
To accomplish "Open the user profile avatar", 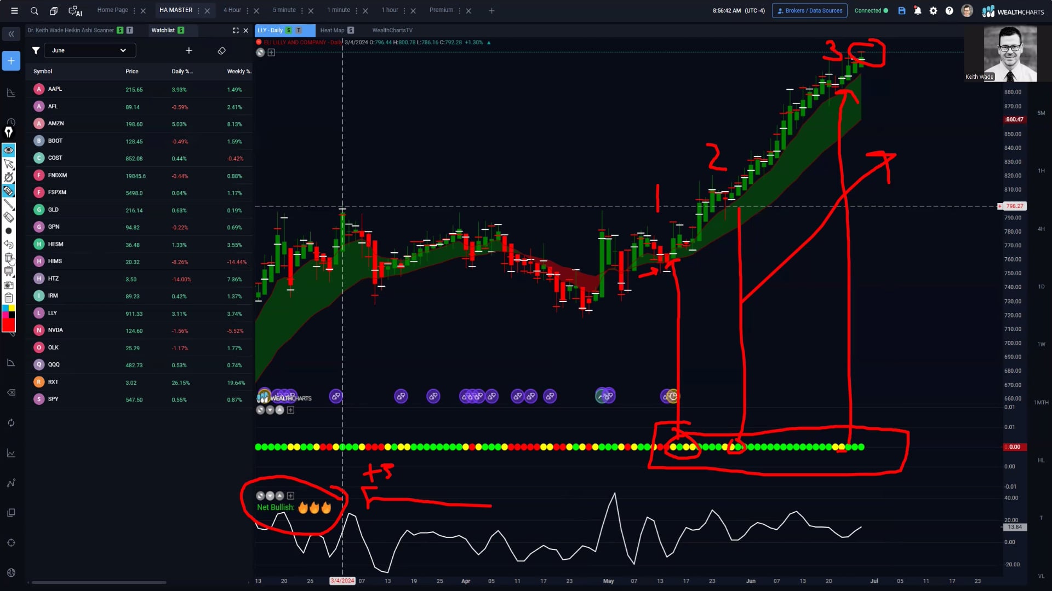I will (x=967, y=10).
